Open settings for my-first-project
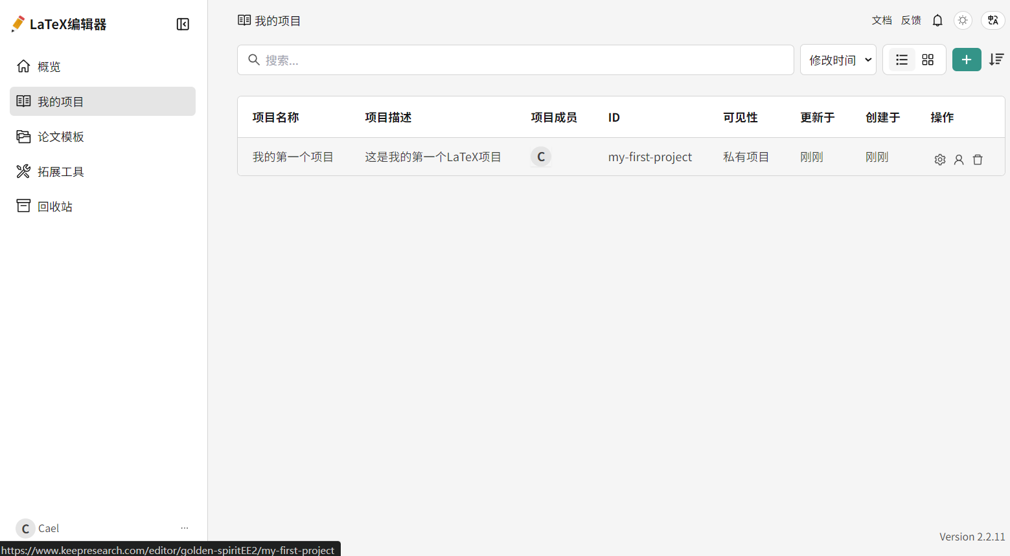The height and width of the screenshot is (556, 1010). click(x=940, y=160)
